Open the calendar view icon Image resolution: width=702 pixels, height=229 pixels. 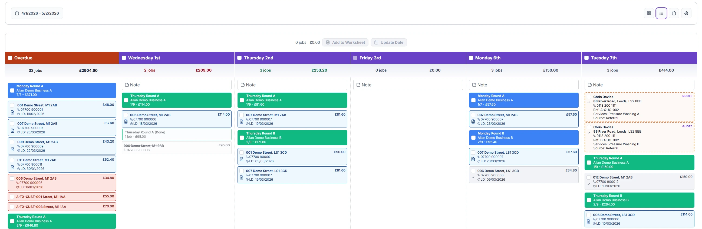click(x=674, y=13)
